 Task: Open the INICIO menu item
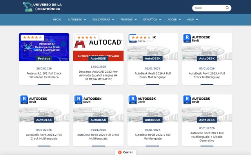click(x=57, y=20)
